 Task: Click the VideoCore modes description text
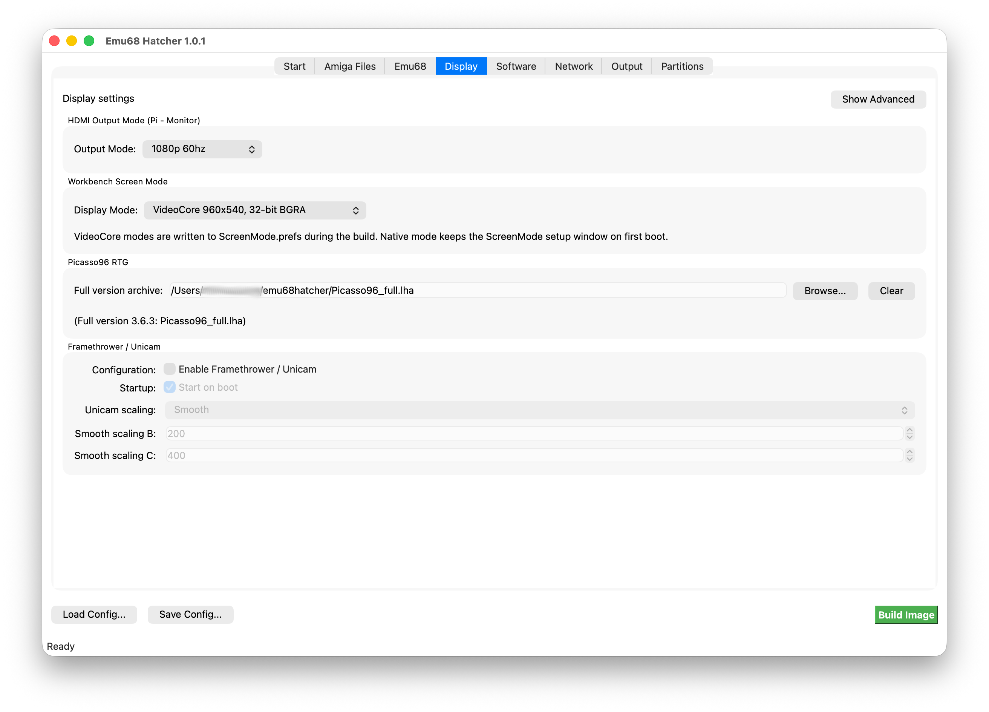click(371, 236)
